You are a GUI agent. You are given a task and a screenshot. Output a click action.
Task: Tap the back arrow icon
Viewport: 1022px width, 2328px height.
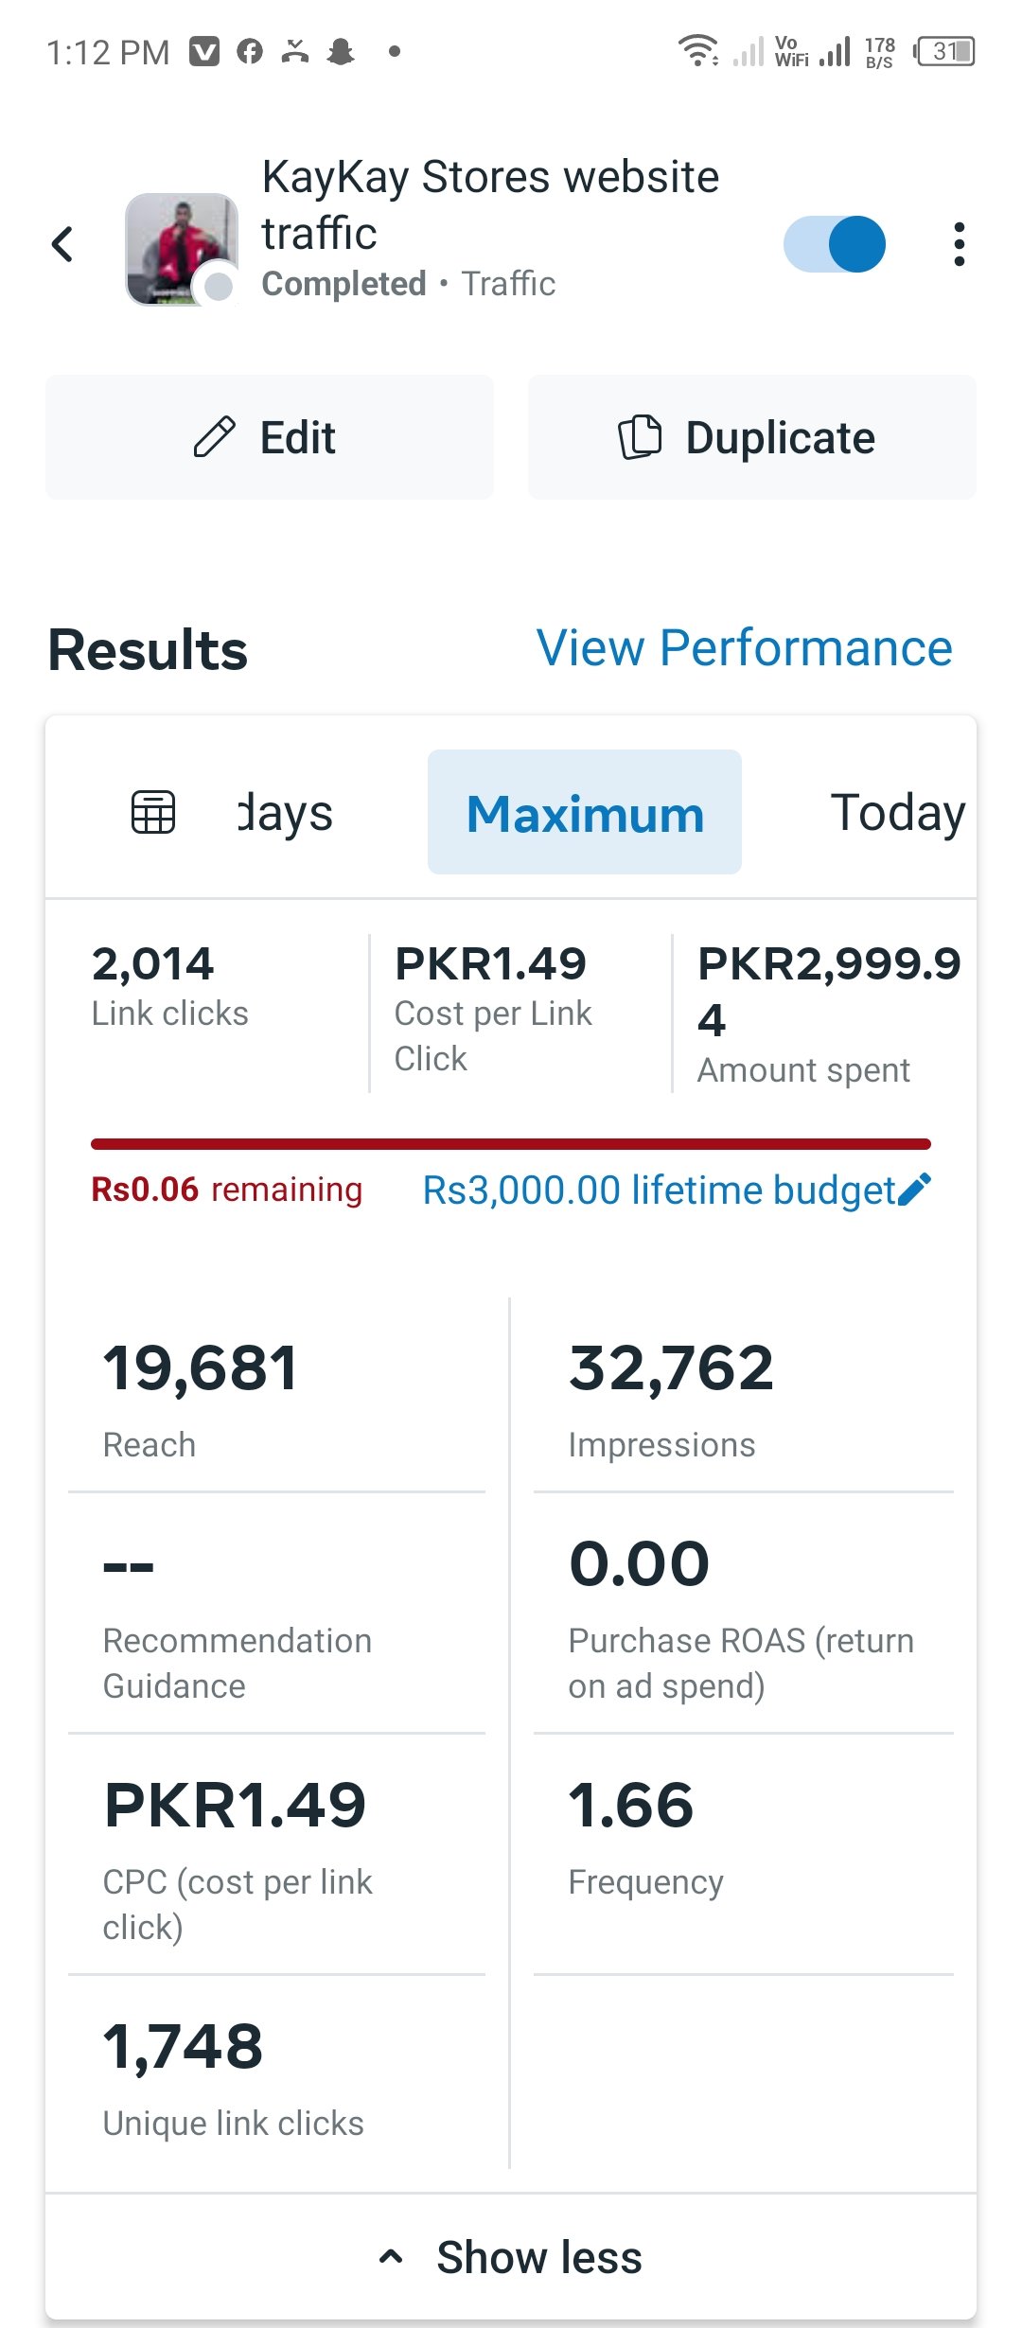pos(62,244)
